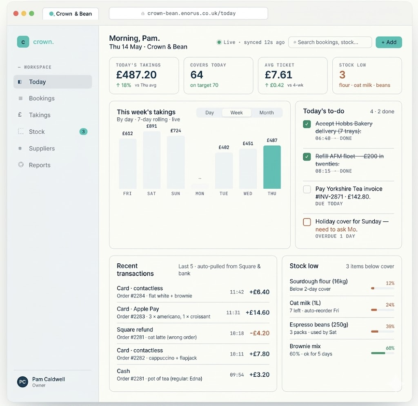418x406 pixels.
Task: Open the Crown & Bean browser tab
Action: click(x=71, y=13)
